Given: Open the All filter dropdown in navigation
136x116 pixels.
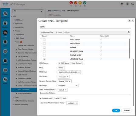Looking at the screenshot, I should click(28, 11).
